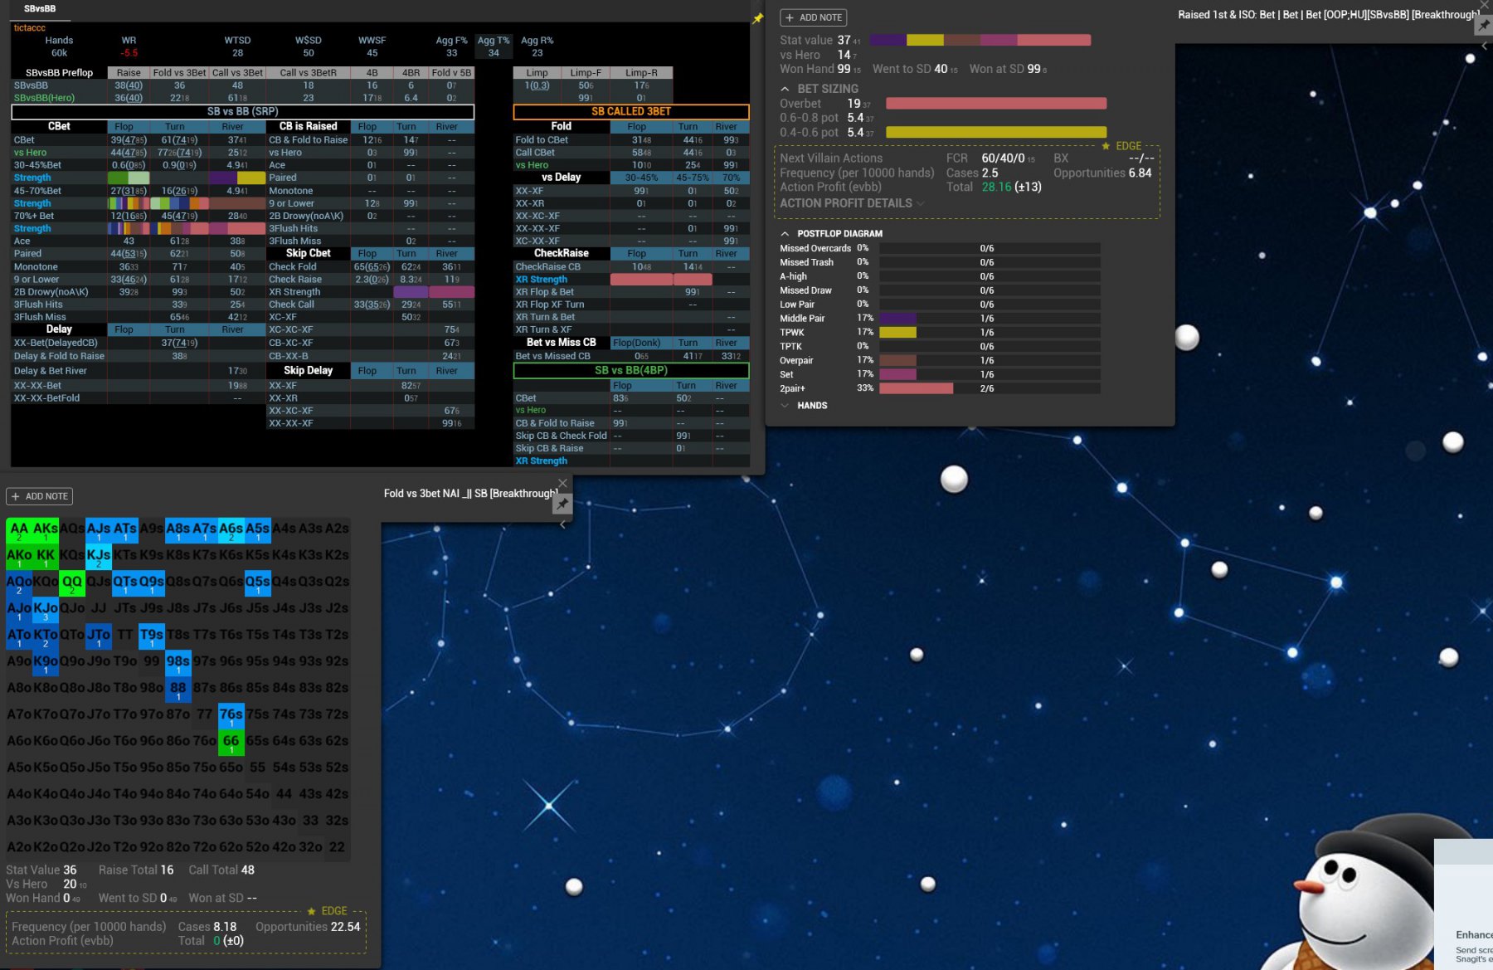Click ADD NOTE in the bet sizing popup
Screen dimensions: 1493x970
pos(813,17)
